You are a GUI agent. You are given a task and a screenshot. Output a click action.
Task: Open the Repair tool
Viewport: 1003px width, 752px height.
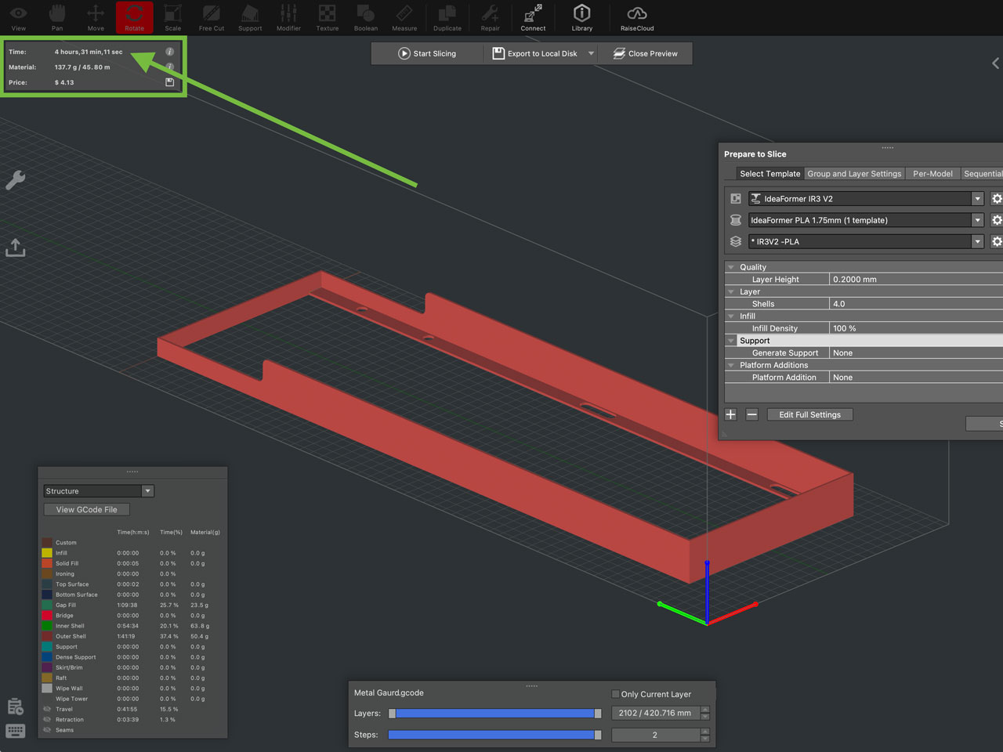pyautogui.click(x=490, y=17)
